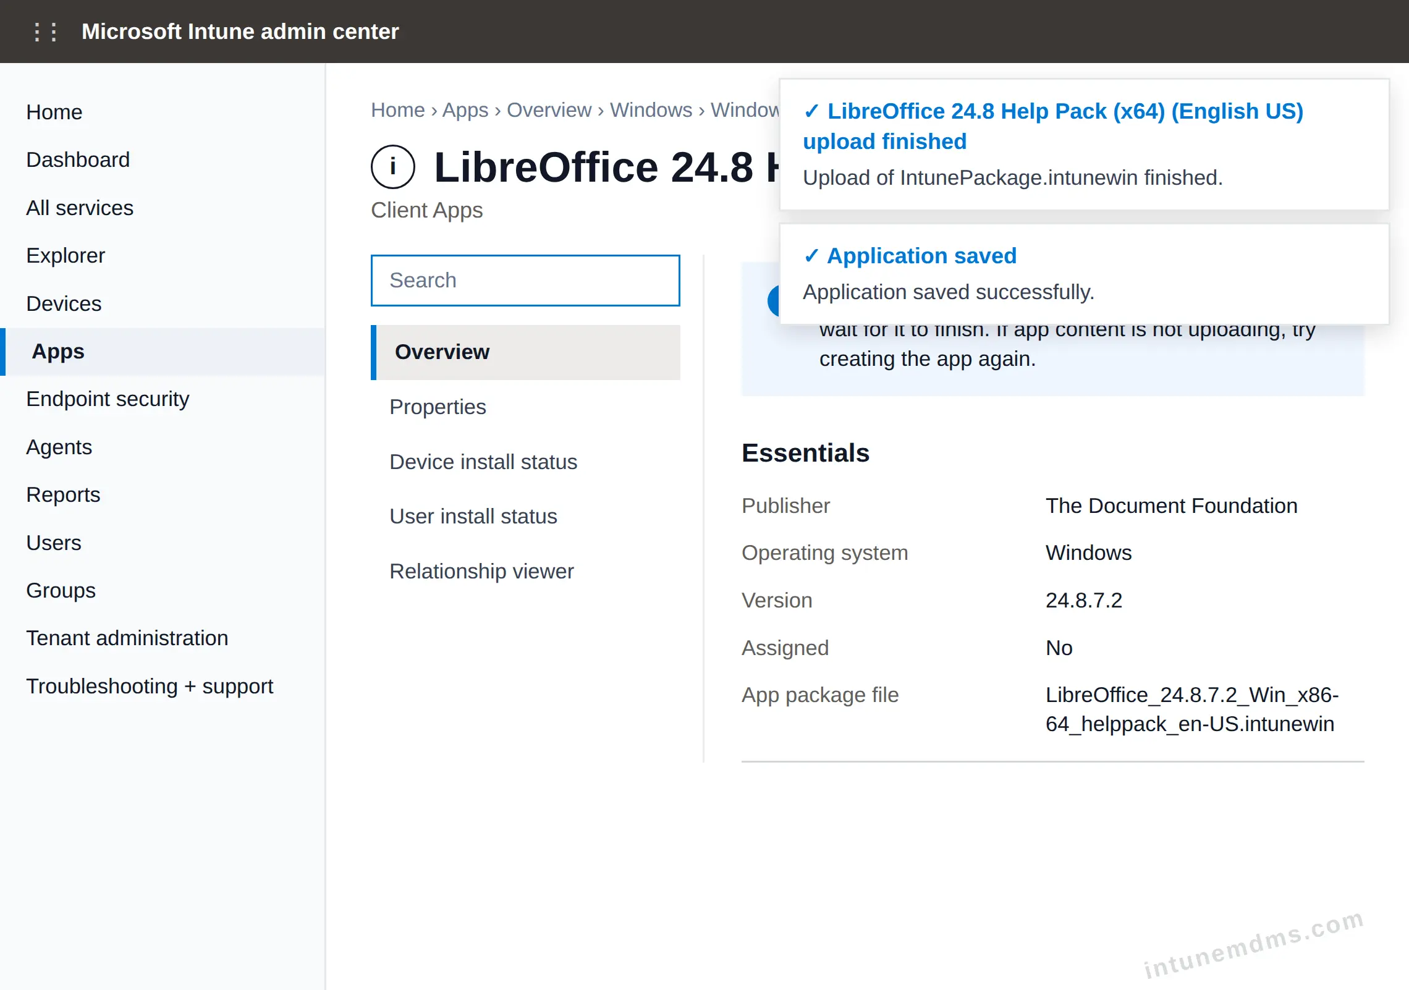Click the Operating system label
This screenshot has height=990, width=1409.
(824, 552)
